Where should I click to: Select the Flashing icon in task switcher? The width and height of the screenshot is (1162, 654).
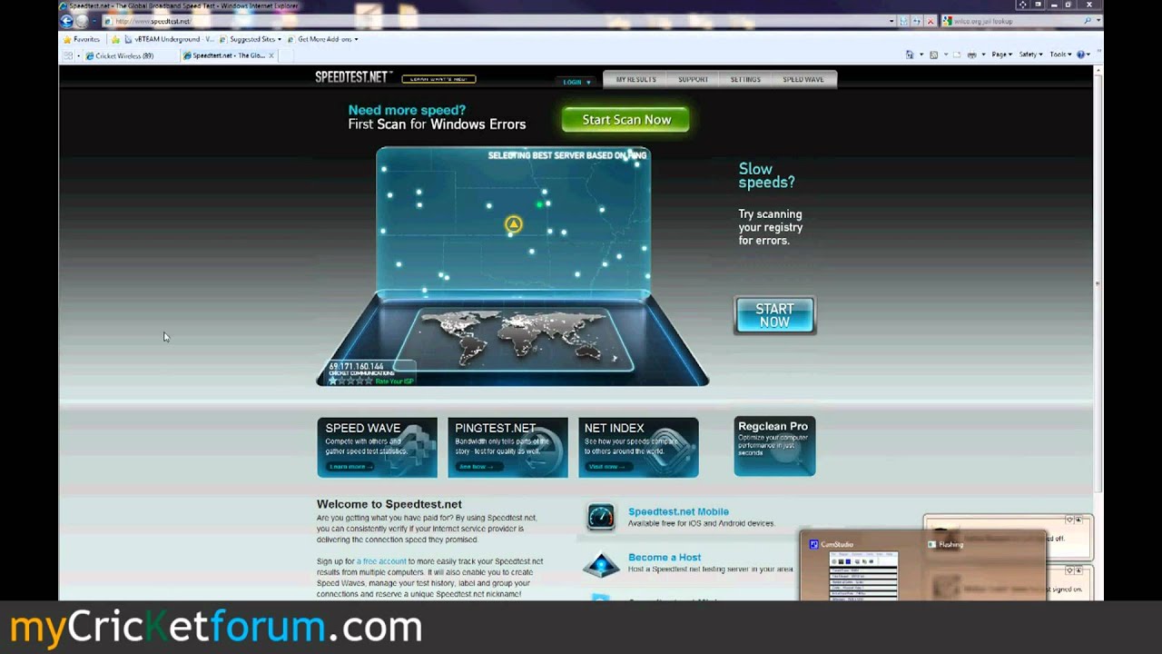coord(932,545)
